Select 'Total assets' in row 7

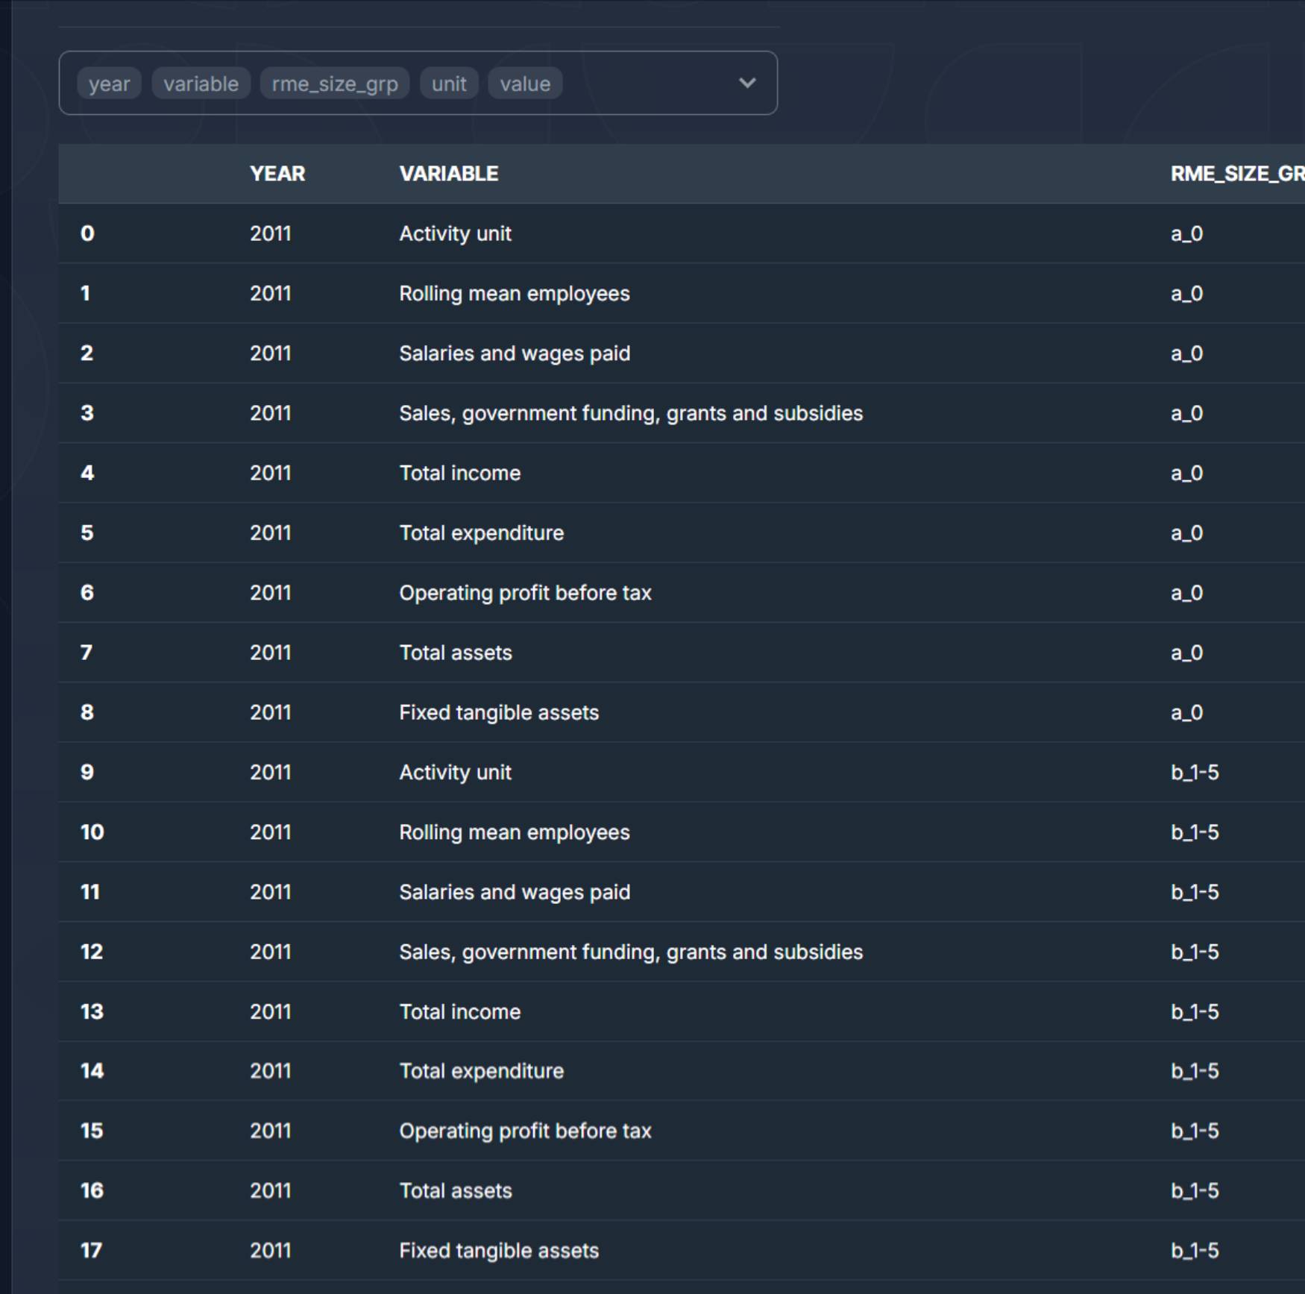click(x=456, y=653)
